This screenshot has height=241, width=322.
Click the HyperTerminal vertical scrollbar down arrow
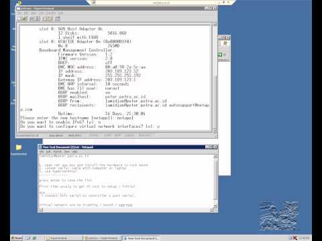tap(214, 131)
